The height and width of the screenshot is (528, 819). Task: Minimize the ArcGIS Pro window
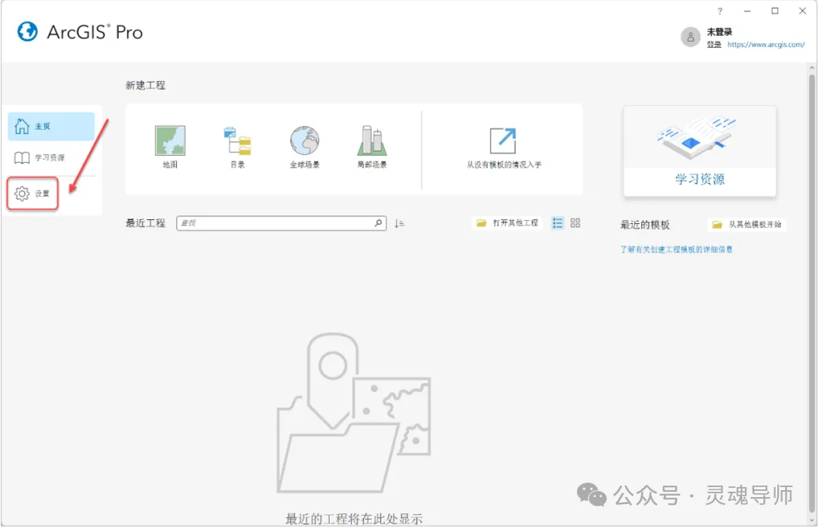[x=747, y=11]
